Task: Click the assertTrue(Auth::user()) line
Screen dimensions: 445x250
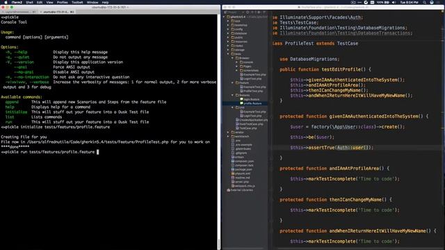Action: pyautogui.click(x=332, y=147)
